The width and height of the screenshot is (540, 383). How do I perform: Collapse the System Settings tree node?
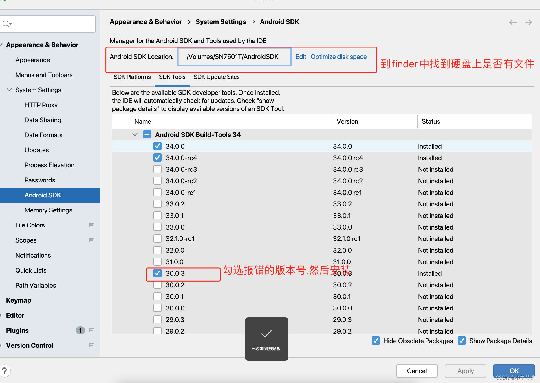(9, 90)
